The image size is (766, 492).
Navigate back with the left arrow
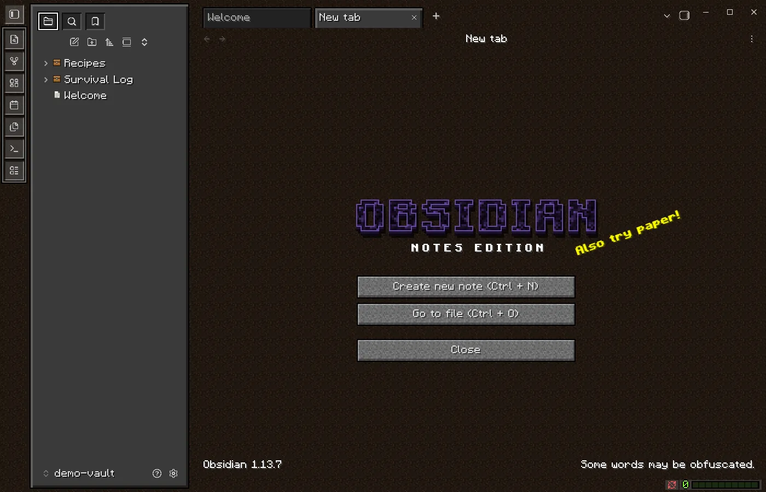pos(207,39)
